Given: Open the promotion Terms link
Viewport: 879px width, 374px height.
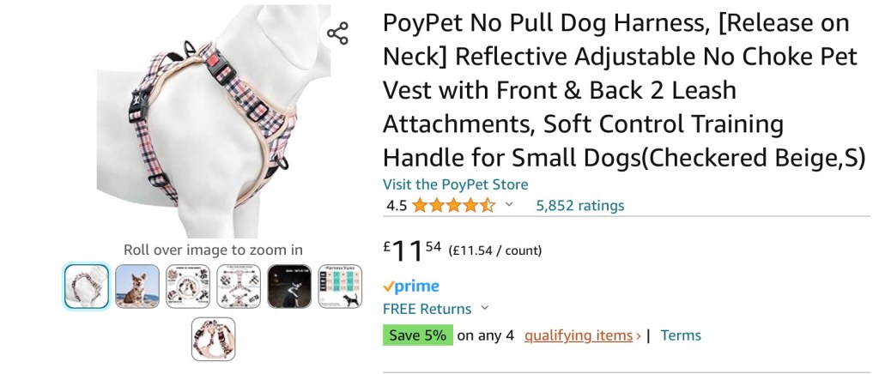Looking at the screenshot, I should coord(681,335).
